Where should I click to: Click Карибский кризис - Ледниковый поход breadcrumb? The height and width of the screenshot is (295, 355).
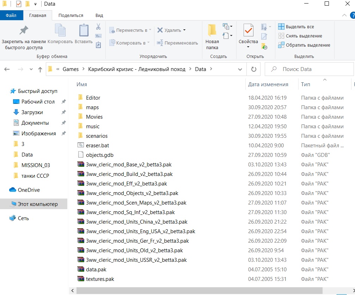click(x=137, y=69)
